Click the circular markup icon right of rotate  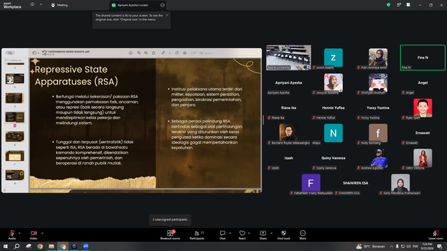click(184, 53)
